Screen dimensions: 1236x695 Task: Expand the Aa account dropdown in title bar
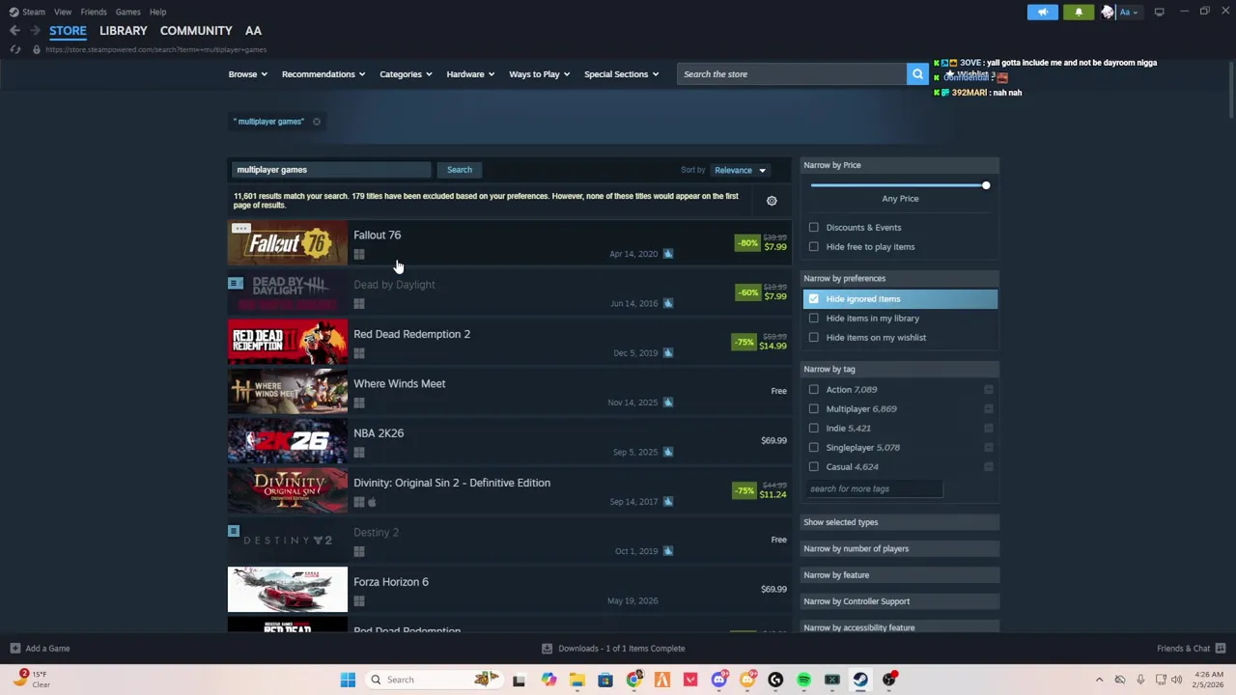tap(1129, 12)
